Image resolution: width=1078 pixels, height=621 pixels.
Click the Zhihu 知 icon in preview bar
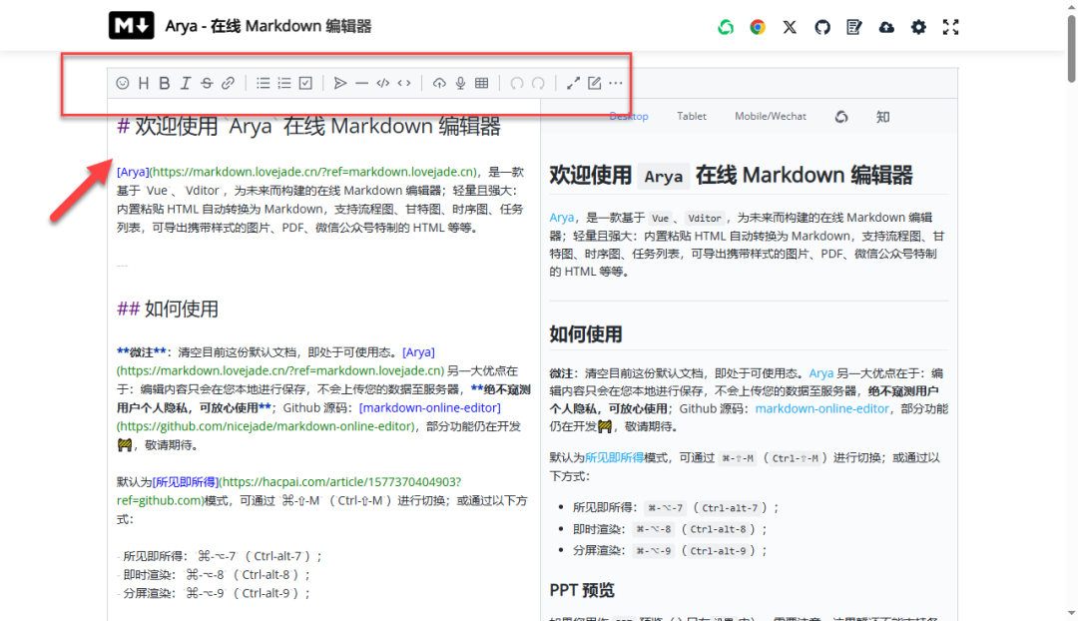882,117
